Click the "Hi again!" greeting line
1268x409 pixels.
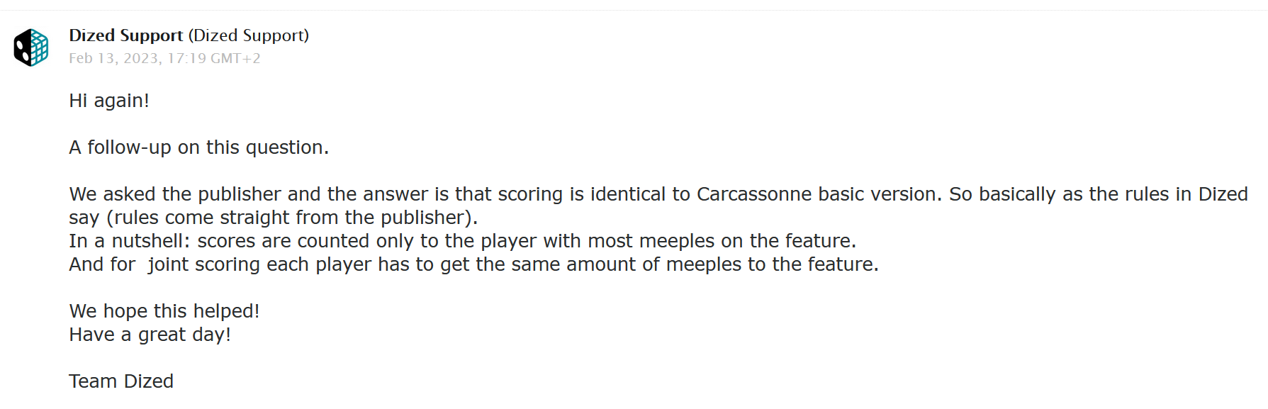click(x=109, y=101)
